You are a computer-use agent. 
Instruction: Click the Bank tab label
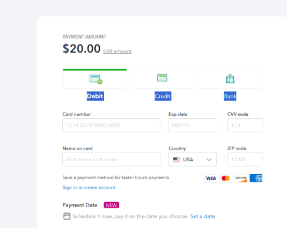[230, 96]
